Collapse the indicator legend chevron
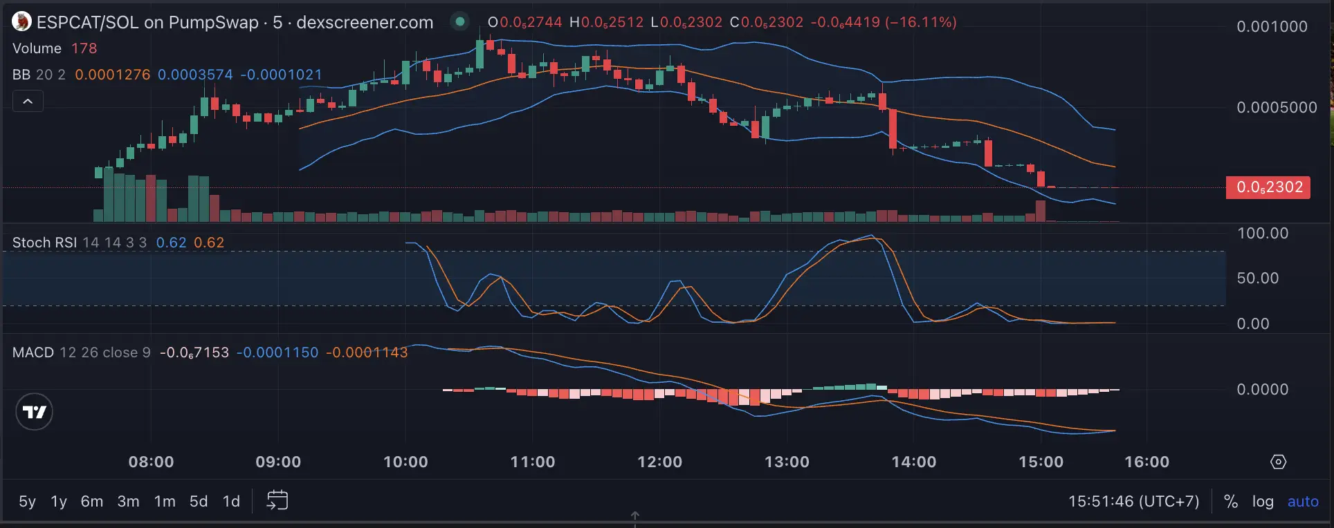The height and width of the screenshot is (528, 1334). 28,102
